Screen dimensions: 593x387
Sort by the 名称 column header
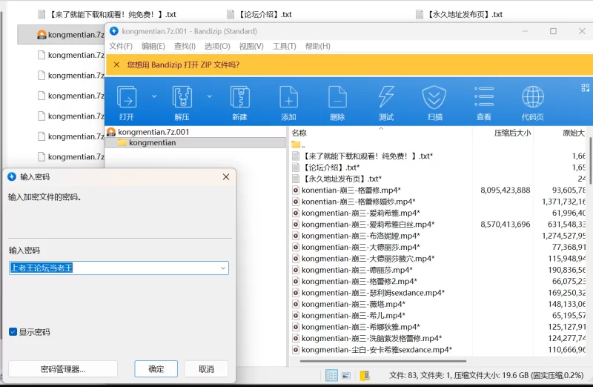pyautogui.click(x=299, y=133)
